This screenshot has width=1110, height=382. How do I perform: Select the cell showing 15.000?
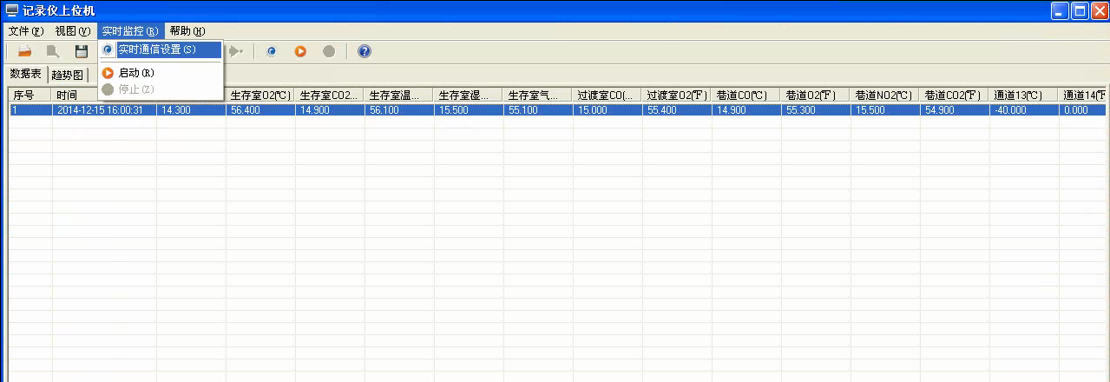pos(608,110)
